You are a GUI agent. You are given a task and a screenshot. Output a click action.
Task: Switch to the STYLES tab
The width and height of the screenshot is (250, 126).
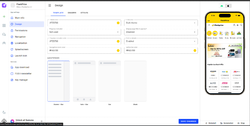[84, 13]
